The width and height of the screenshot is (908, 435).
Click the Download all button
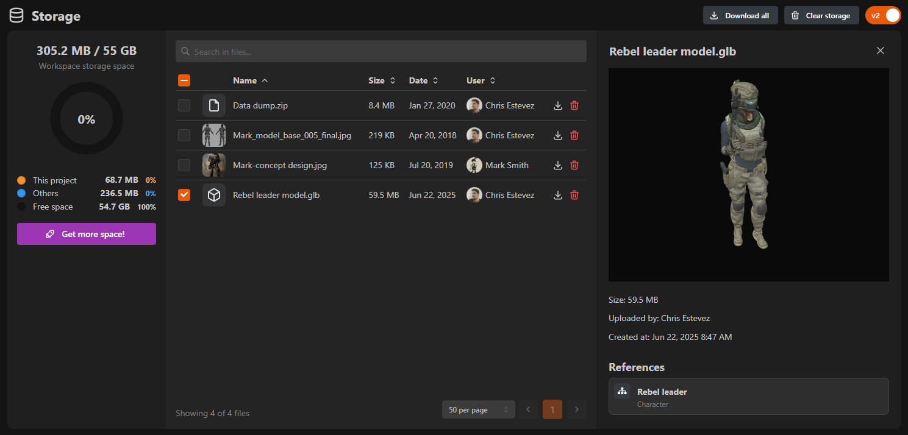pyautogui.click(x=740, y=15)
